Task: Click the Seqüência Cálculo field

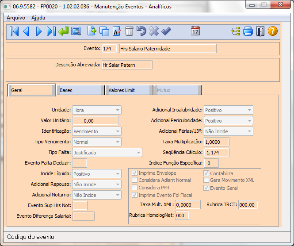Action: (x=217, y=152)
